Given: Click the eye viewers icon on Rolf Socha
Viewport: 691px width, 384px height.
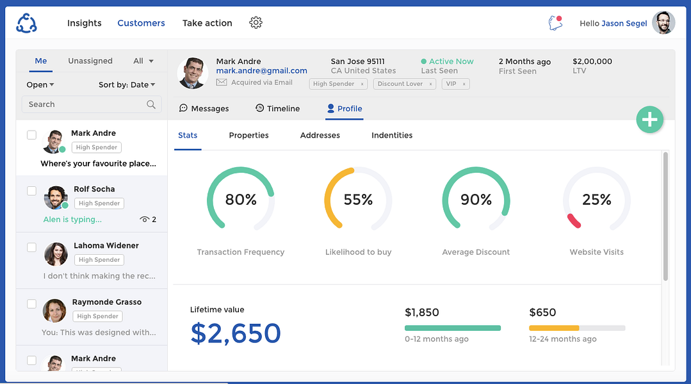Looking at the screenshot, I should [145, 220].
